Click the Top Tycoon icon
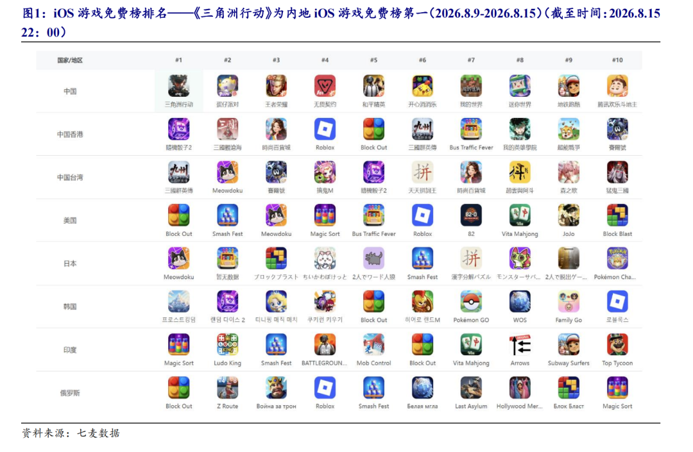 [617, 344]
